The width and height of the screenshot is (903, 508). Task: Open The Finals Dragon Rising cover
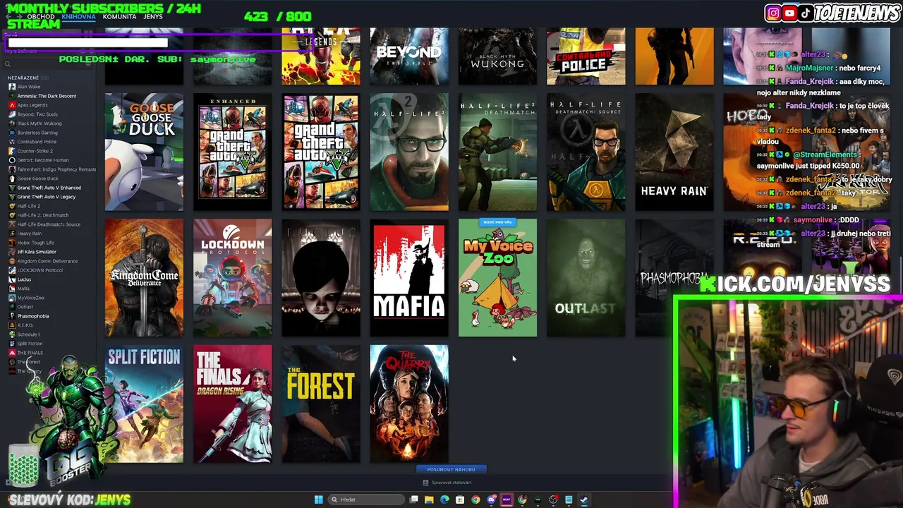(x=233, y=404)
